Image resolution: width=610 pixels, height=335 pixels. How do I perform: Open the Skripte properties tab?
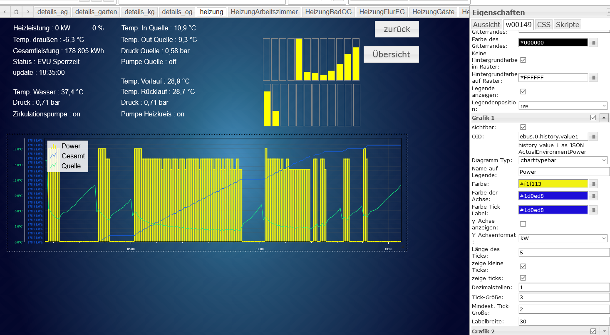[567, 25]
